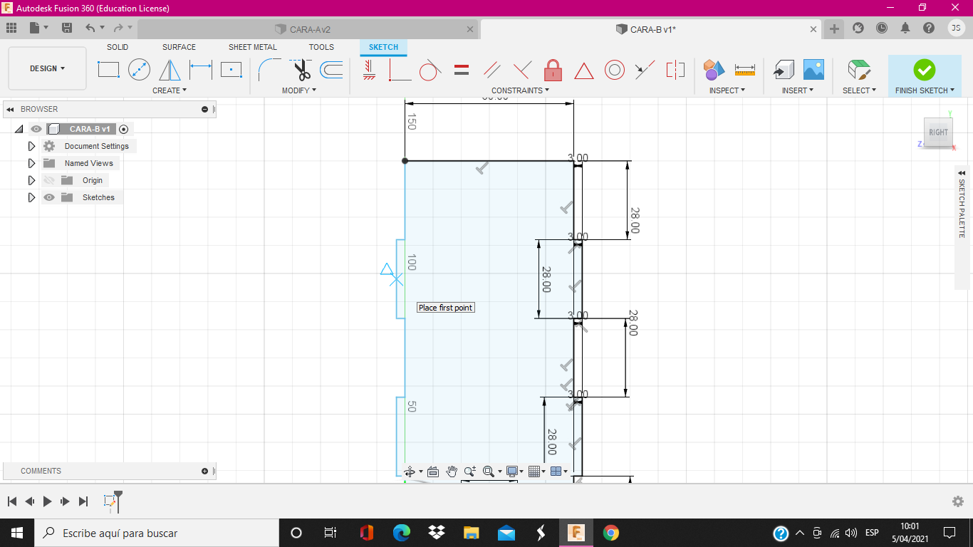Open the CONSTRAINTS dropdown menu

pos(520,90)
